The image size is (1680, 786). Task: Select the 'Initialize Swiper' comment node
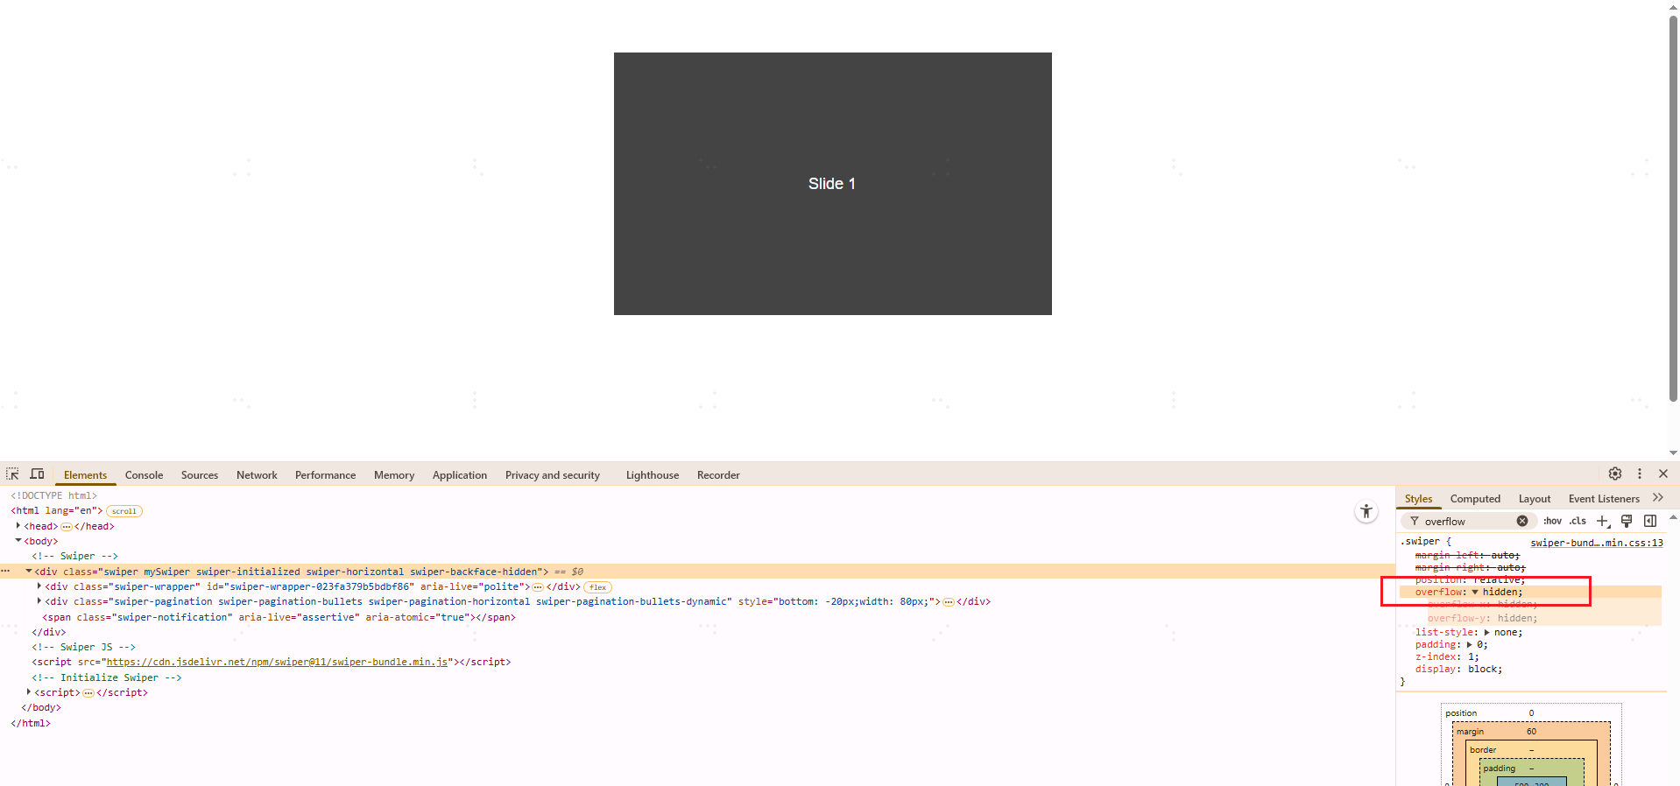(x=107, y=677)
